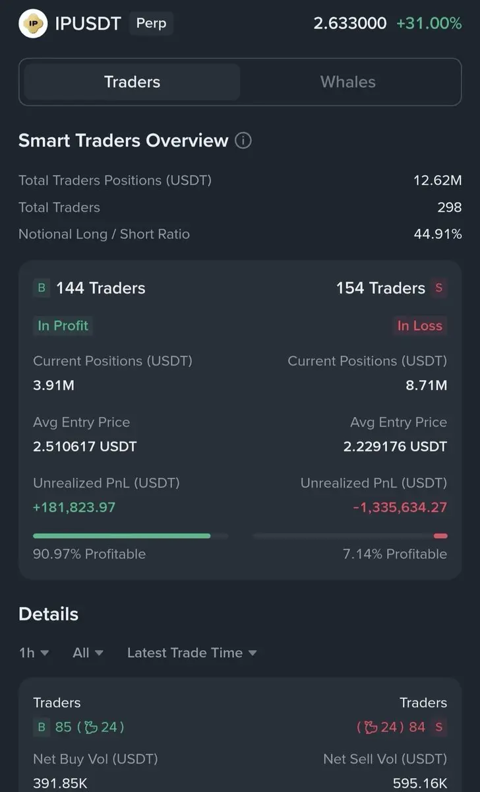Click the red S badge in Details card

point(438,727)
